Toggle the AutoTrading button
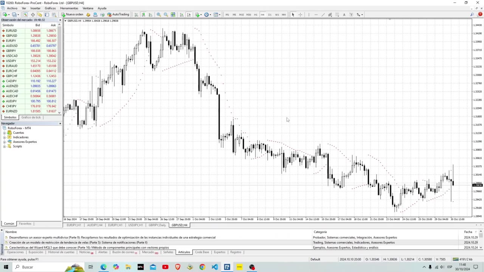This screenshot has width=484, height=272. pos(118,14)
